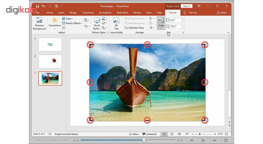Image resolution: width=263 pixels, height=144 pixels.
Task: Toggle the Notes pane
Action: pyautogui.click(x=134, y=134)
